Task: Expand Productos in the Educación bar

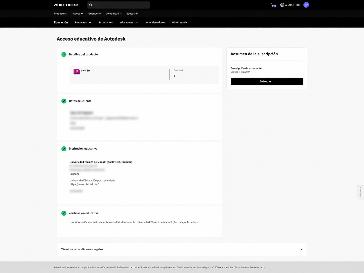Action: tap(83, 22)
